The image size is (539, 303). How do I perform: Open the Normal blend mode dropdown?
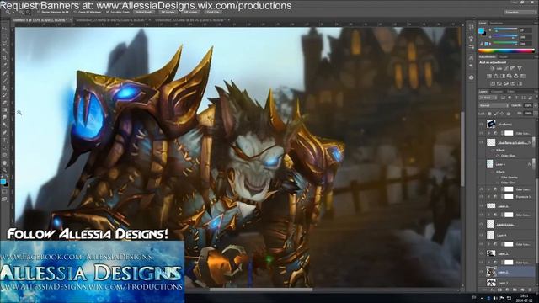coord(494,105)
